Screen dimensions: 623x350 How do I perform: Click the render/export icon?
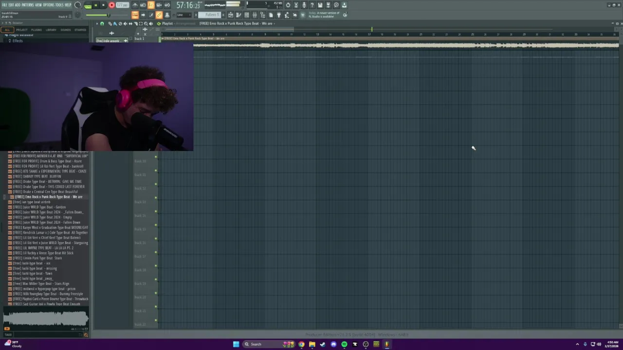328,5
